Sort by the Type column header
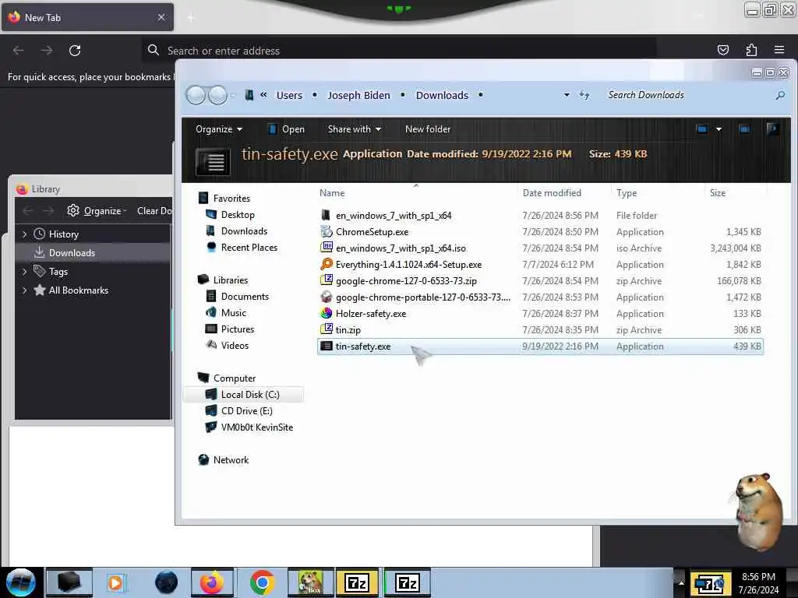The width and height of the screenshot is (798, 598). click(627, 193)
